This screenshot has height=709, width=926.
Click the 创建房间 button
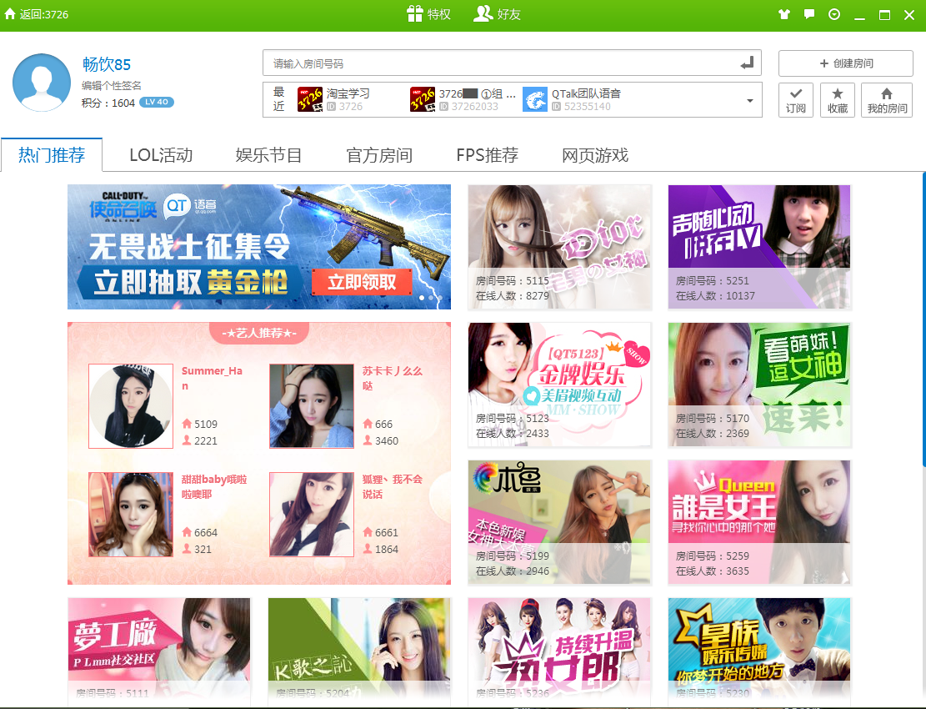coord(845,63)
